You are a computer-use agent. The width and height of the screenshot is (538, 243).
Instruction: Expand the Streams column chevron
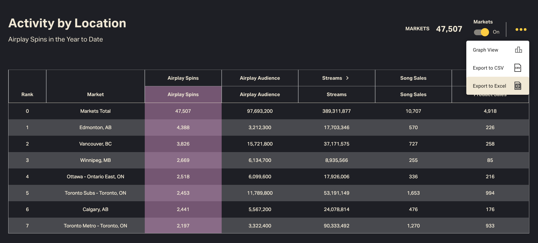click(347, 78)
